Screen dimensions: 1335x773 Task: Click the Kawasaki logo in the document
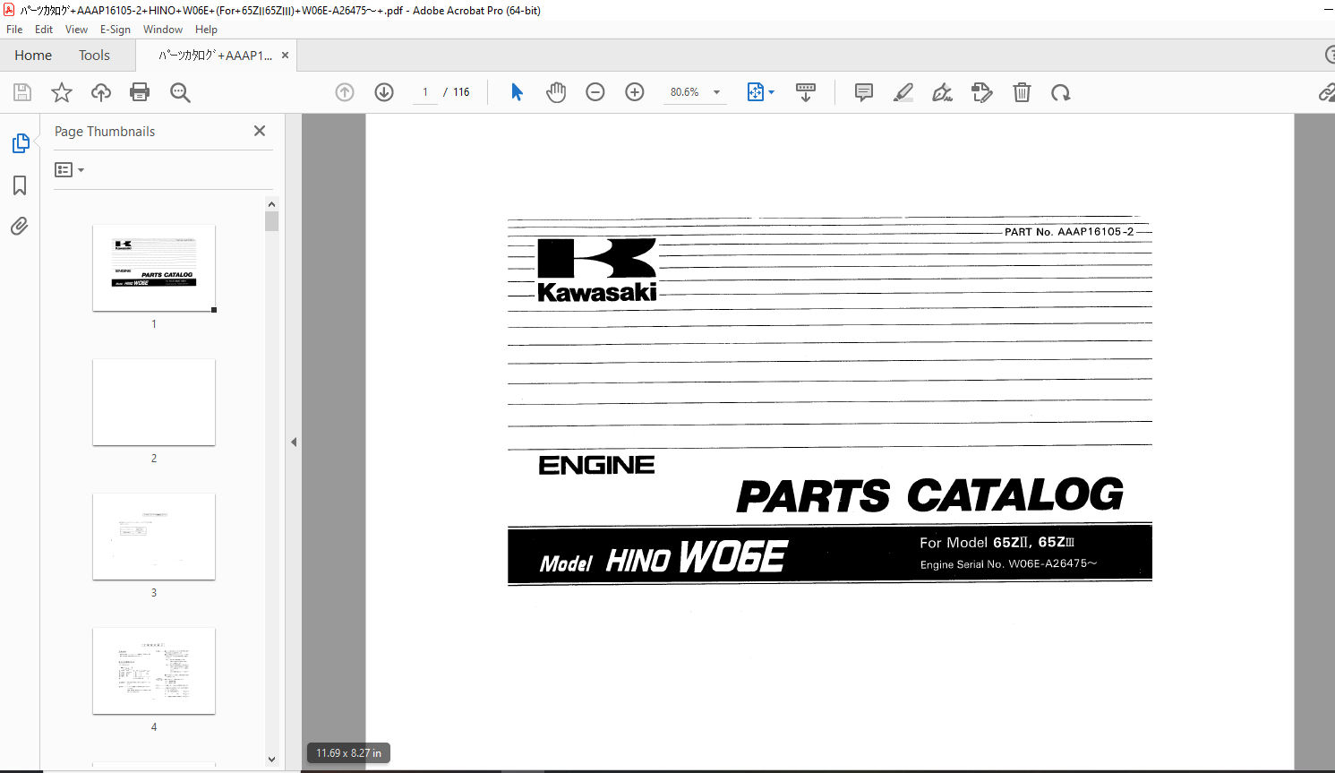tap(597, 271)
